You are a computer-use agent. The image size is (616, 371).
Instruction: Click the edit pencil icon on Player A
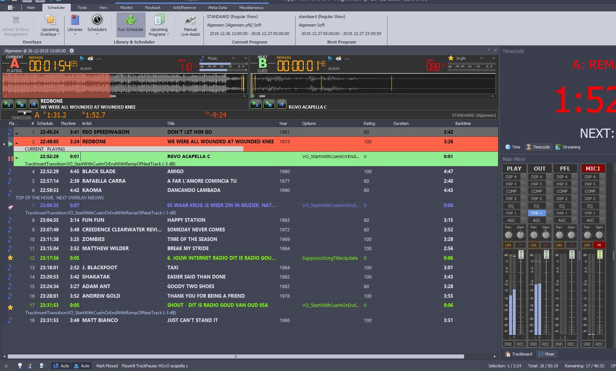coord(90,58)
